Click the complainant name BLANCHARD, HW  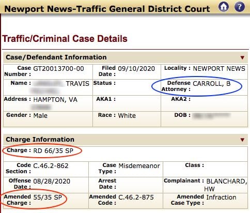(x=227, y=185)
